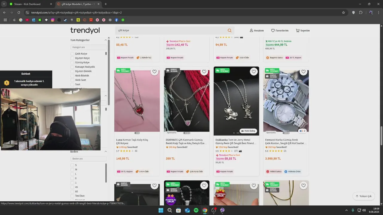This screenshot has height=215, width=383.
Task: Favorite the Ferrucci watch set
Action: (303, 72)
